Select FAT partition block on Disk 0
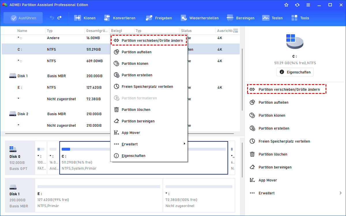The height and width of the screenshot is (216, 346). 41,158
